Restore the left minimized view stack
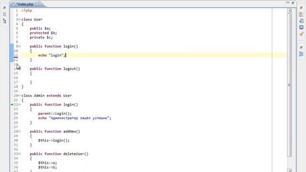The height and width of the screenshot is (172, 306). [4, 8]
